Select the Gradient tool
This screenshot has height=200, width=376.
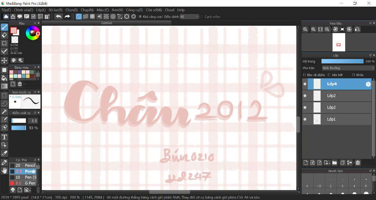pos(4,86)
